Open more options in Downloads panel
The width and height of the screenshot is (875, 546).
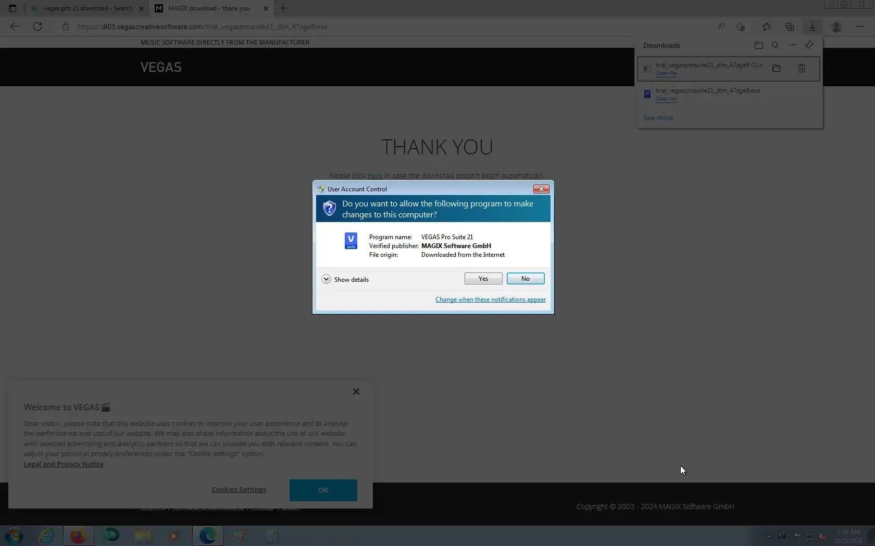[x=792, y=45]
